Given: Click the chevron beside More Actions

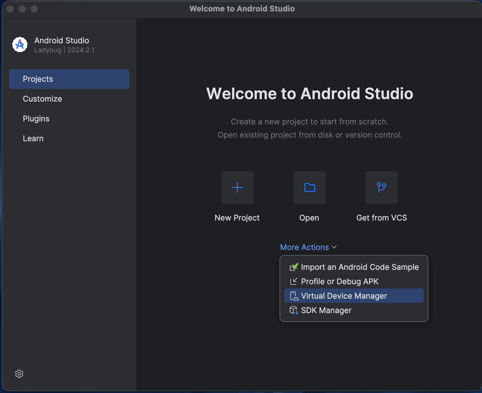Looking at the screenshot, I should click(334, 247).
